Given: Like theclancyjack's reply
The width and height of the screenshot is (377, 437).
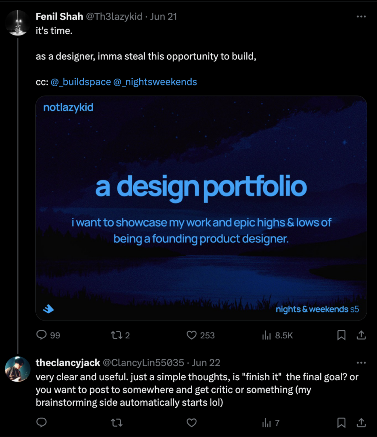Looking at the screenshot, I should tap(192, 423).
